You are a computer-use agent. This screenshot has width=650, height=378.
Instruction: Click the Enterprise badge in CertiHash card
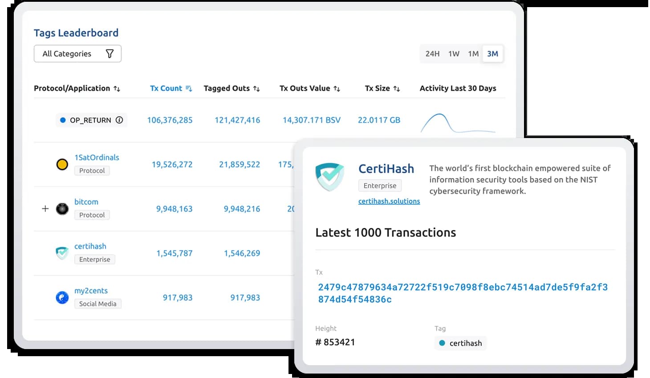[380, 186]
